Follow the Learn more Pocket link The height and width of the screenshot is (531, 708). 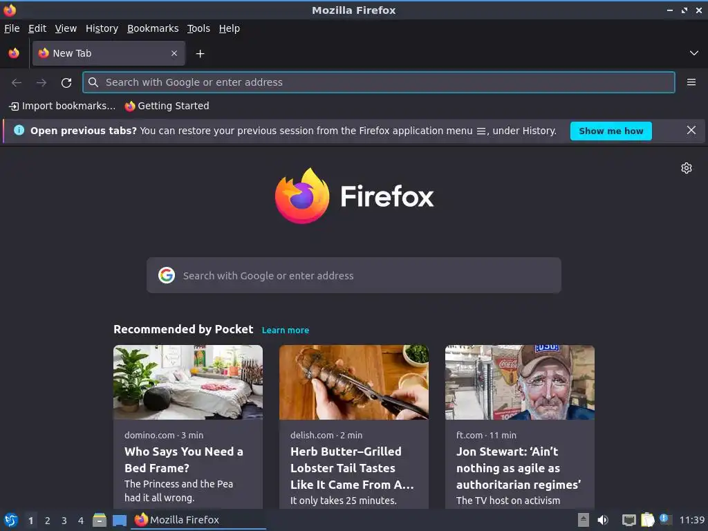(x=286, y=330)
